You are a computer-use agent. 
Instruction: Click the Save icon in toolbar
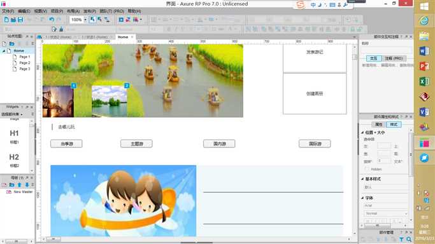coord(20,20)
